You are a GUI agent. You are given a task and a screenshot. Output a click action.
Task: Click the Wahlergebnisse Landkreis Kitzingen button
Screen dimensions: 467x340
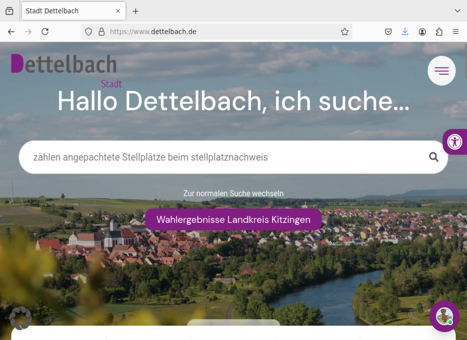coord(234,220)
